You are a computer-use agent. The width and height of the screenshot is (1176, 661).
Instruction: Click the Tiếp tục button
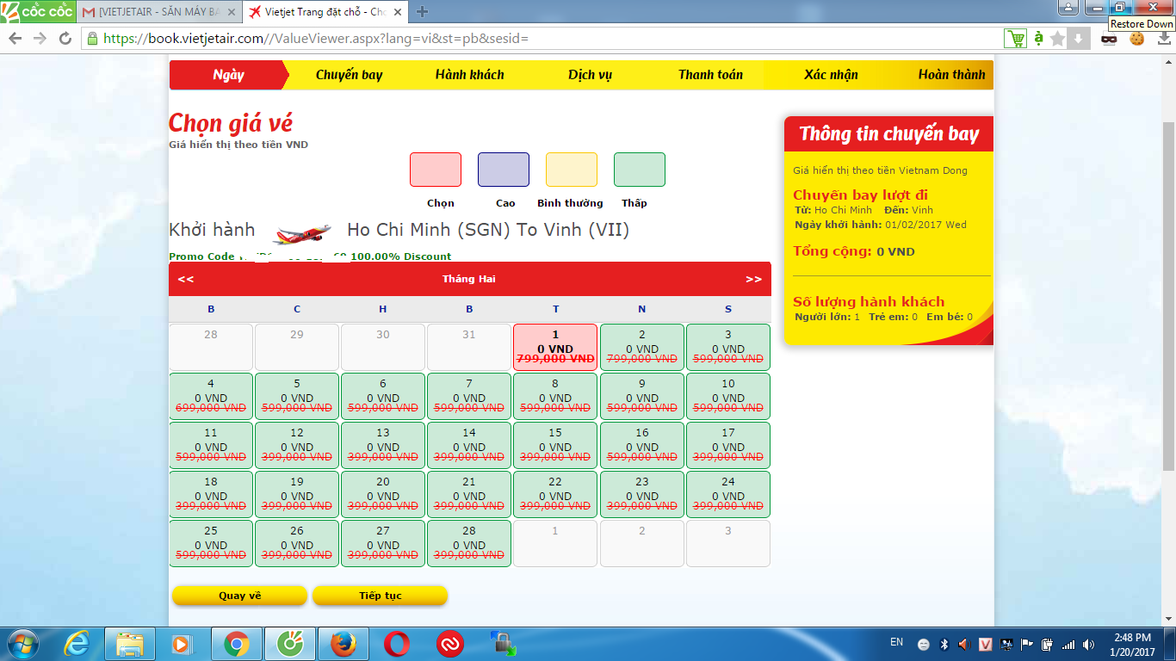[380, 596]
